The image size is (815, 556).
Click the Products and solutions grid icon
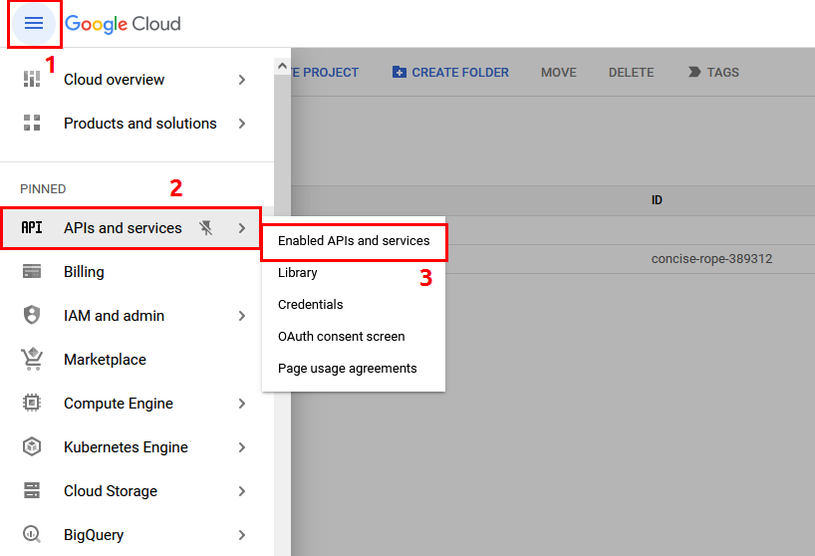coord(32,124)
